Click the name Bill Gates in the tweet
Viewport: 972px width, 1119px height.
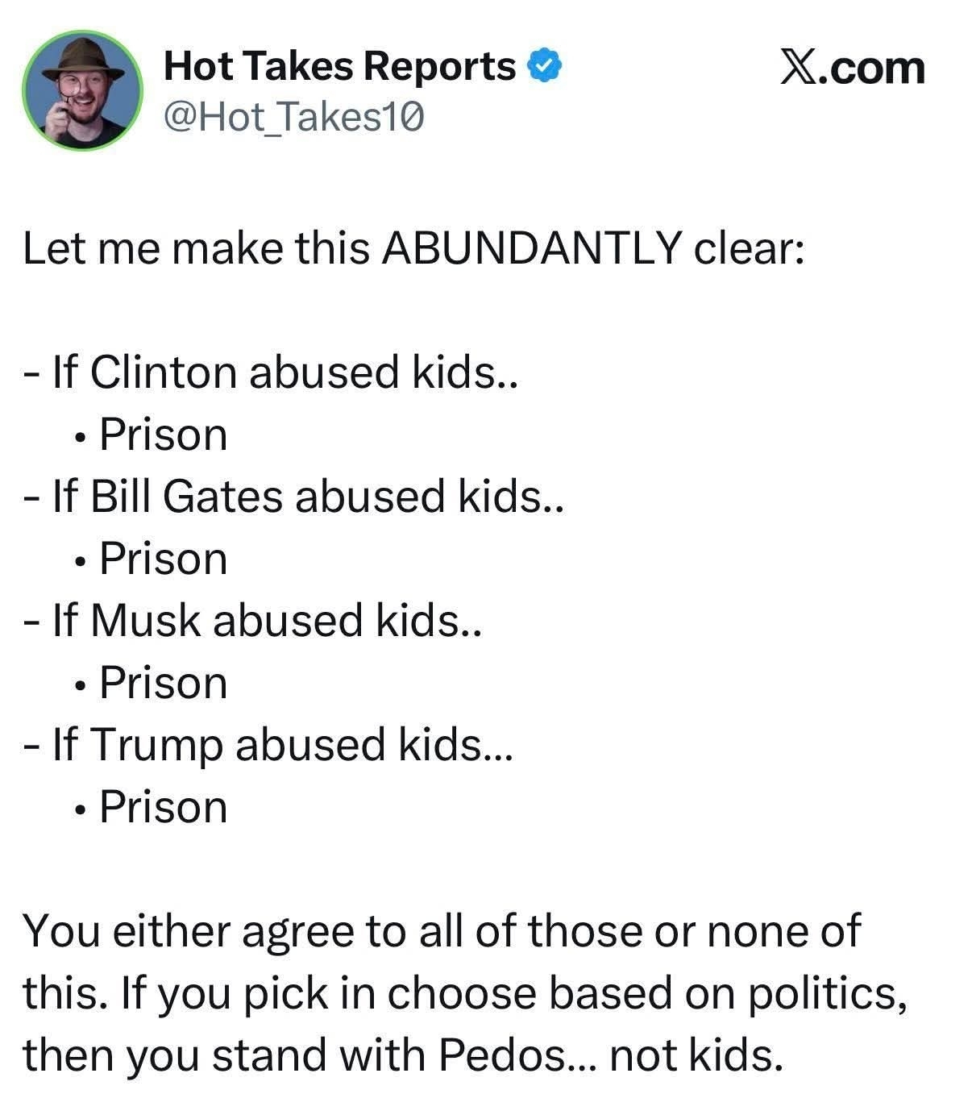(186, 496)
